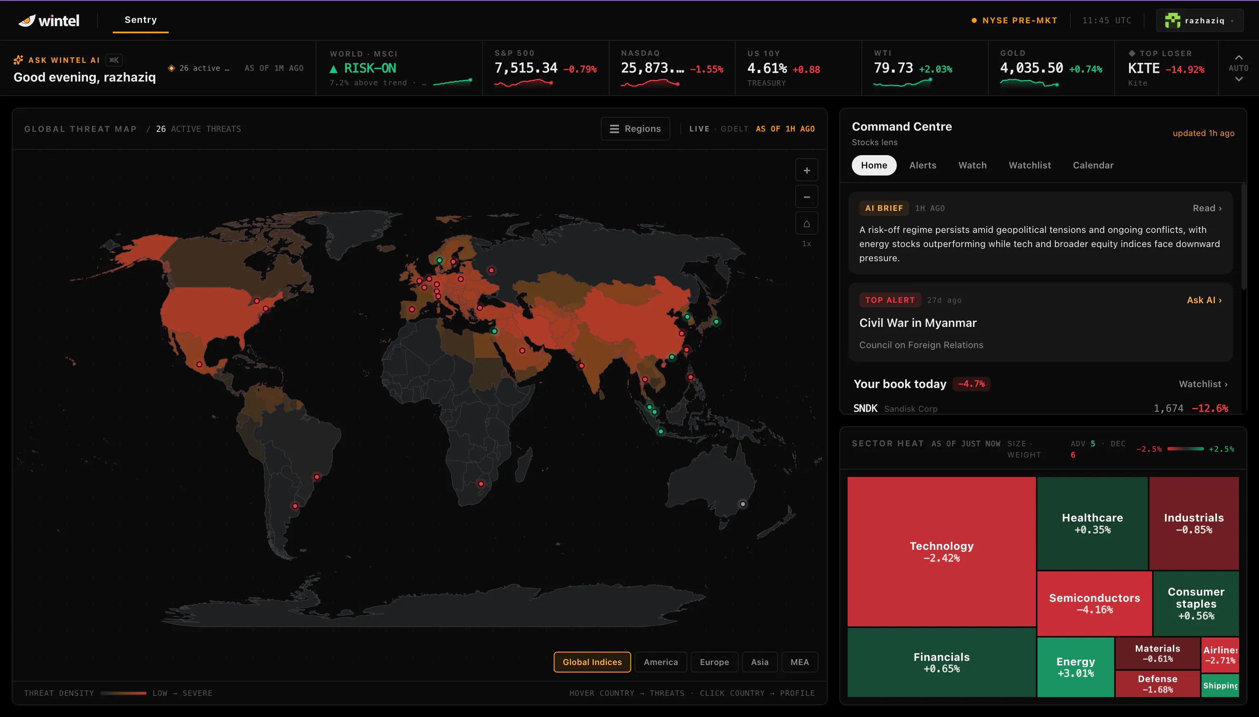Click the AI BRIEF badge

884,208
